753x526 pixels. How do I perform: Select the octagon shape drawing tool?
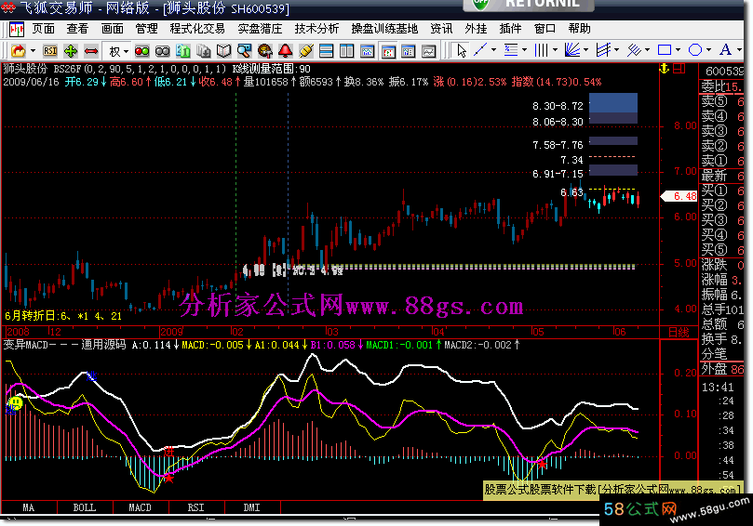[x=695, y=50]
